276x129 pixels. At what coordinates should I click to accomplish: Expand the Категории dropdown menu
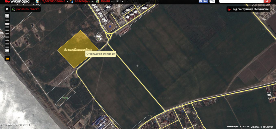(x=84, y=1)
